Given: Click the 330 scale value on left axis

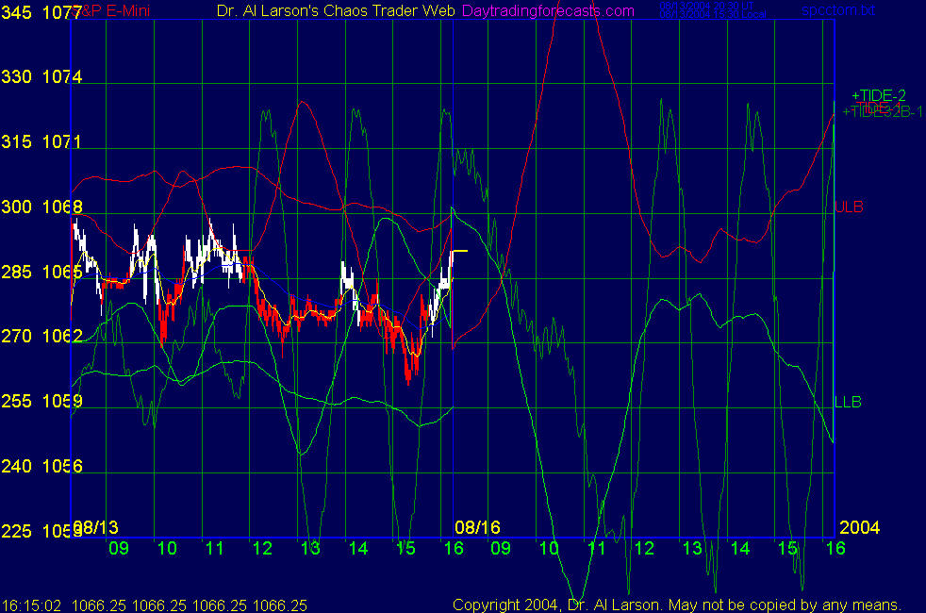Looking at the screenshot, I should point(17,76).
